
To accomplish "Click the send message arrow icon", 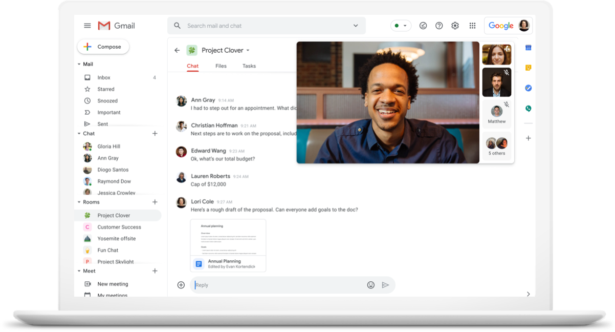I will click(385, 285).
